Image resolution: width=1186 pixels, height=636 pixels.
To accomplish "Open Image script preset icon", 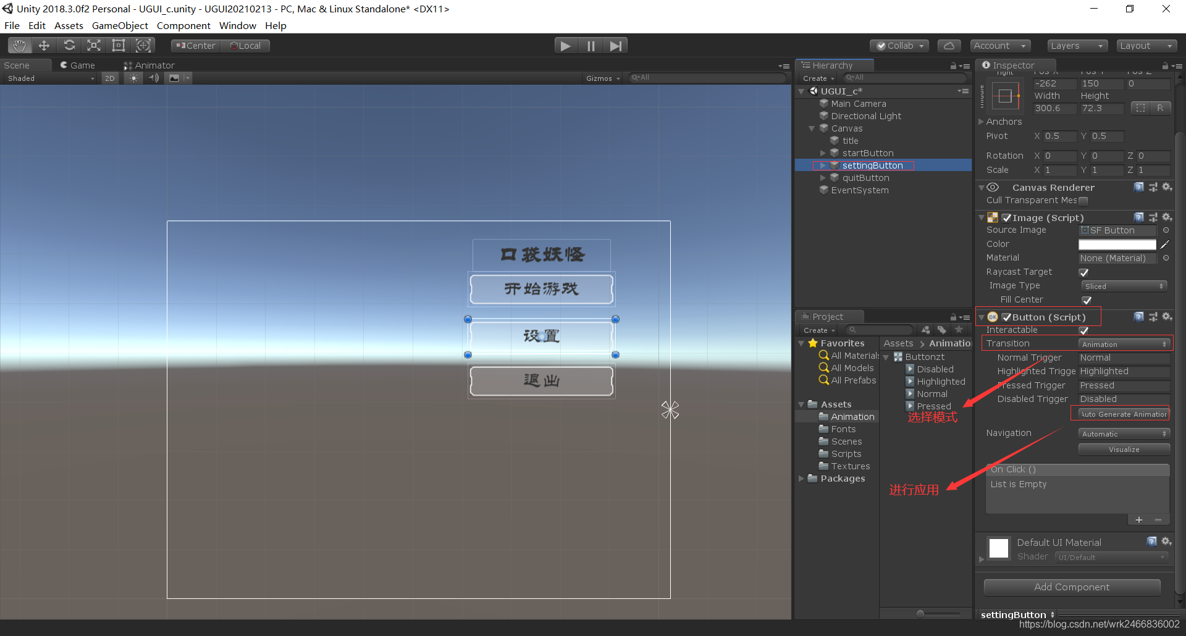I will (1153, 217).
